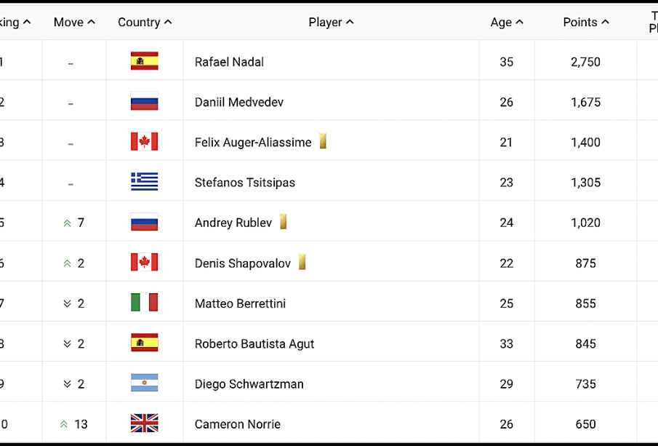The image size is (658, 446).
Task: Open Roberto Bautista Agut player link
Action: (254, 344)
